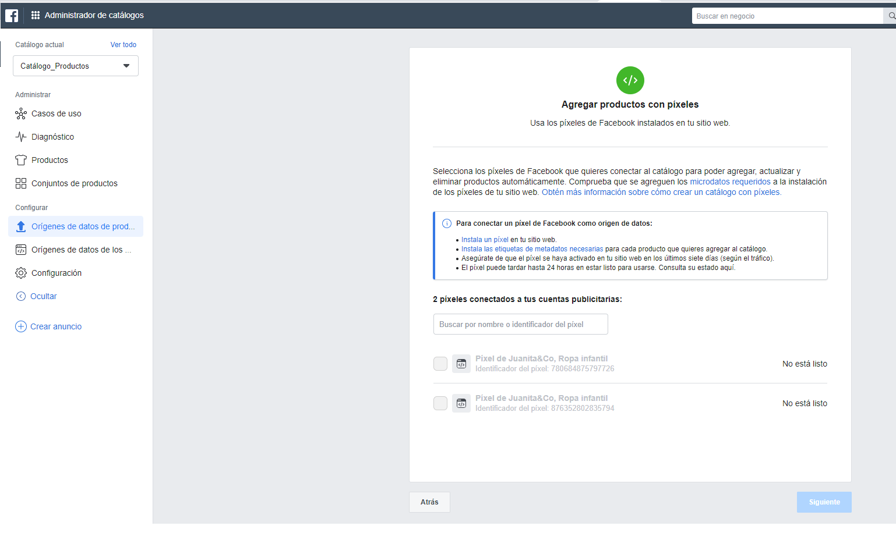This screenshot has width=896, height=540.
Task: Click the Crear anuncio plus icon
Action: click(x=21, y=326)
